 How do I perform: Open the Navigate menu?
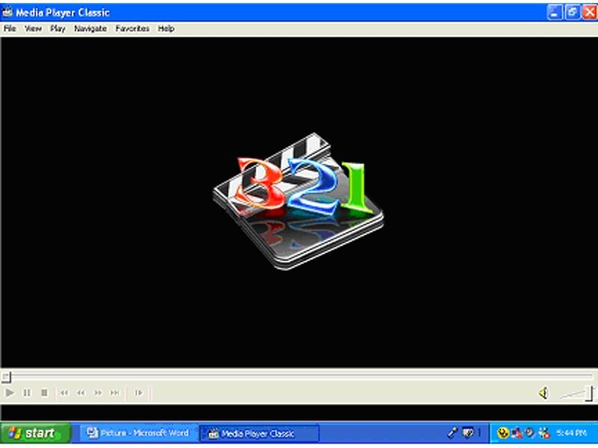pos(90,28)
